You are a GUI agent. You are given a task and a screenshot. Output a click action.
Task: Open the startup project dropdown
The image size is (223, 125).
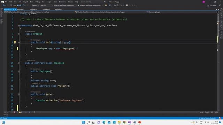65,6
